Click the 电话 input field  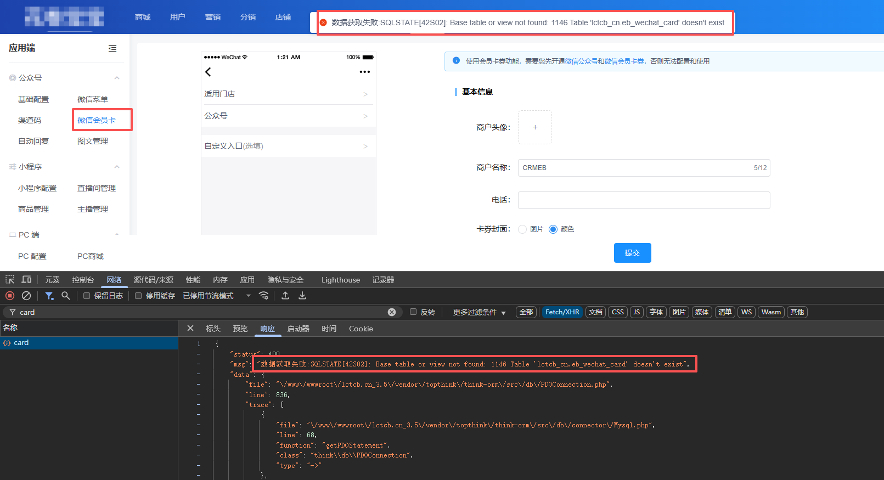tap(644, 200)
